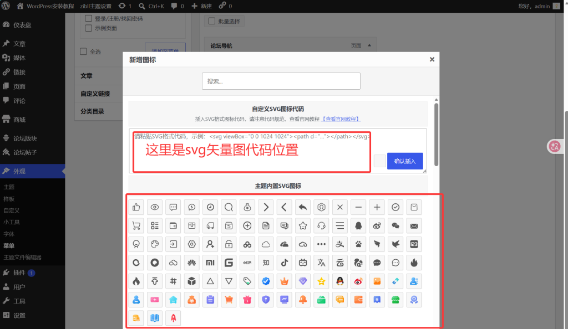Select the WeChat logo icon
Screen dimensions: 568x329
point(395,225)
